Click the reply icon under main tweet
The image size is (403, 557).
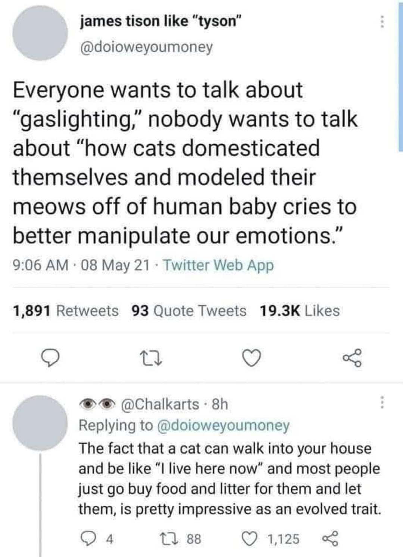point(50,359)
